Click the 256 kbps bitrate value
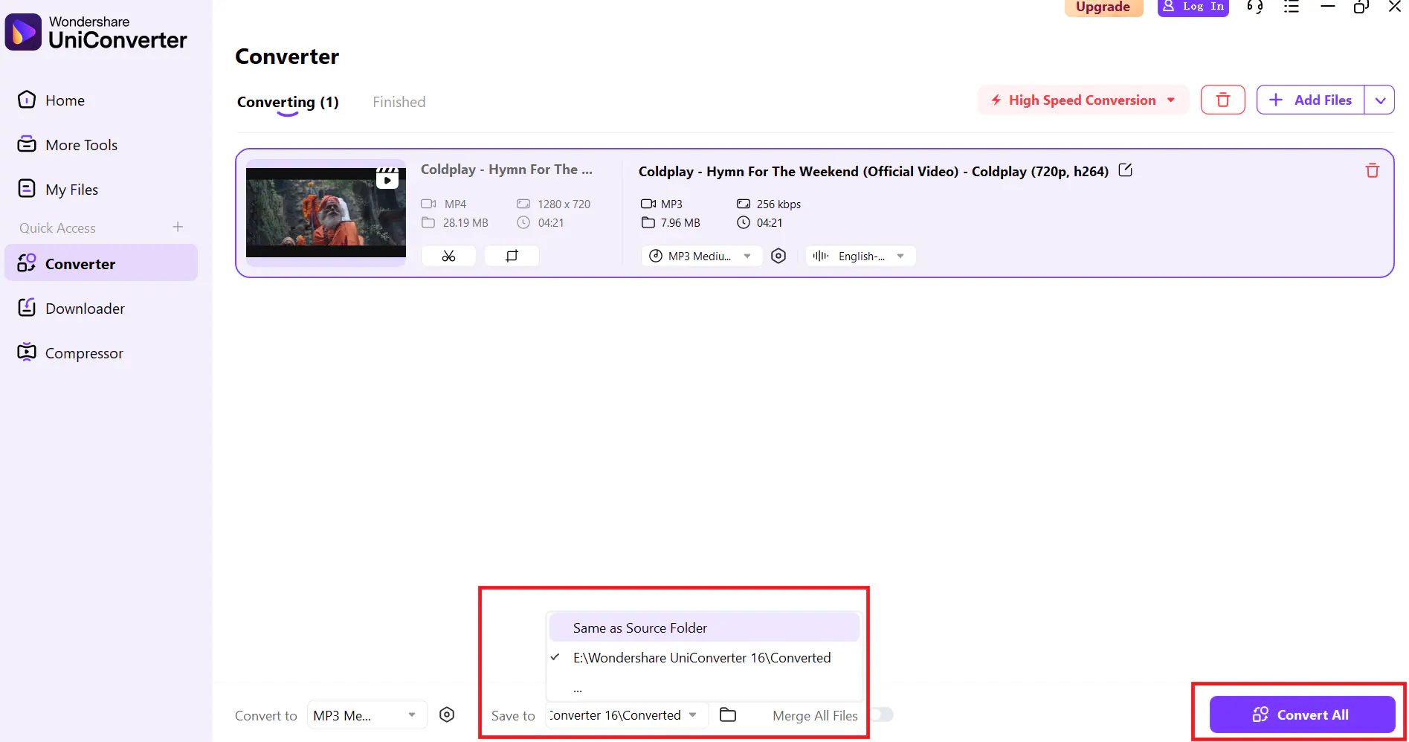 click(778, 204)
